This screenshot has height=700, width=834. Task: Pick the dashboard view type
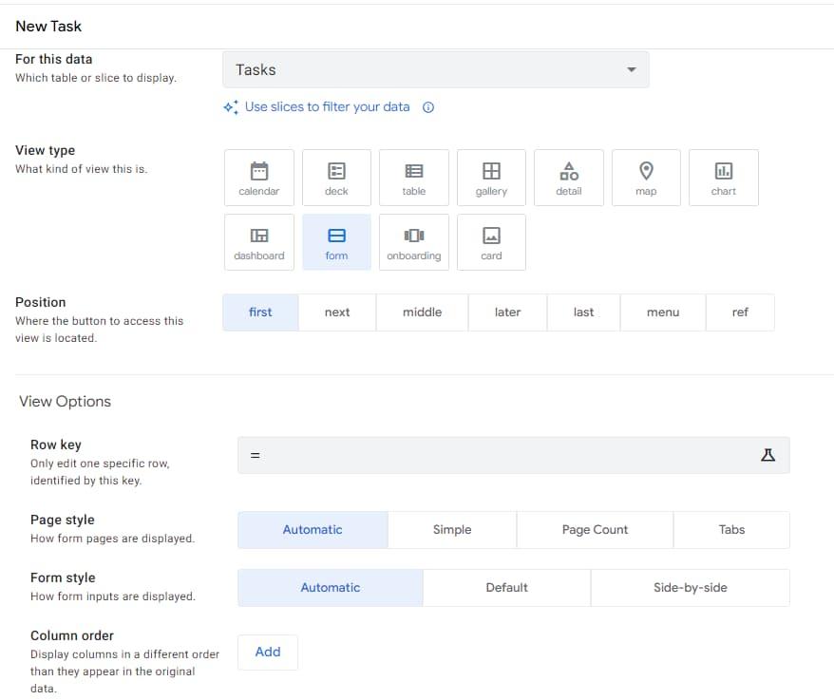pyautogui.click(x=258, y=242)
